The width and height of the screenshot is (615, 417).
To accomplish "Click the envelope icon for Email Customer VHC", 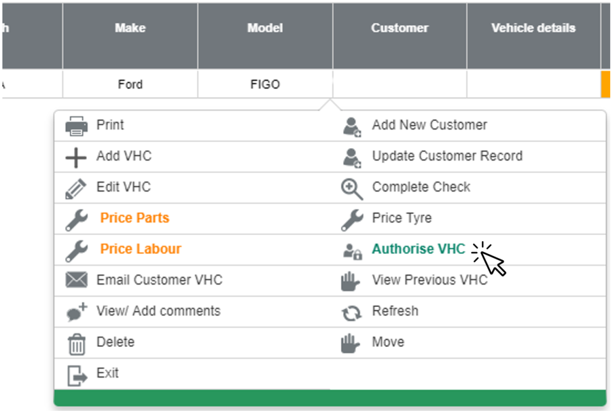I will point(76,280).
